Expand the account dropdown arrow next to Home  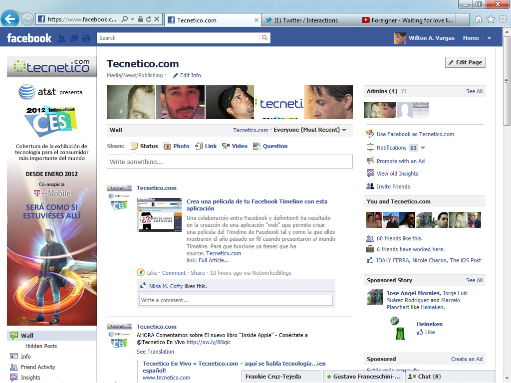click(489, 38)
